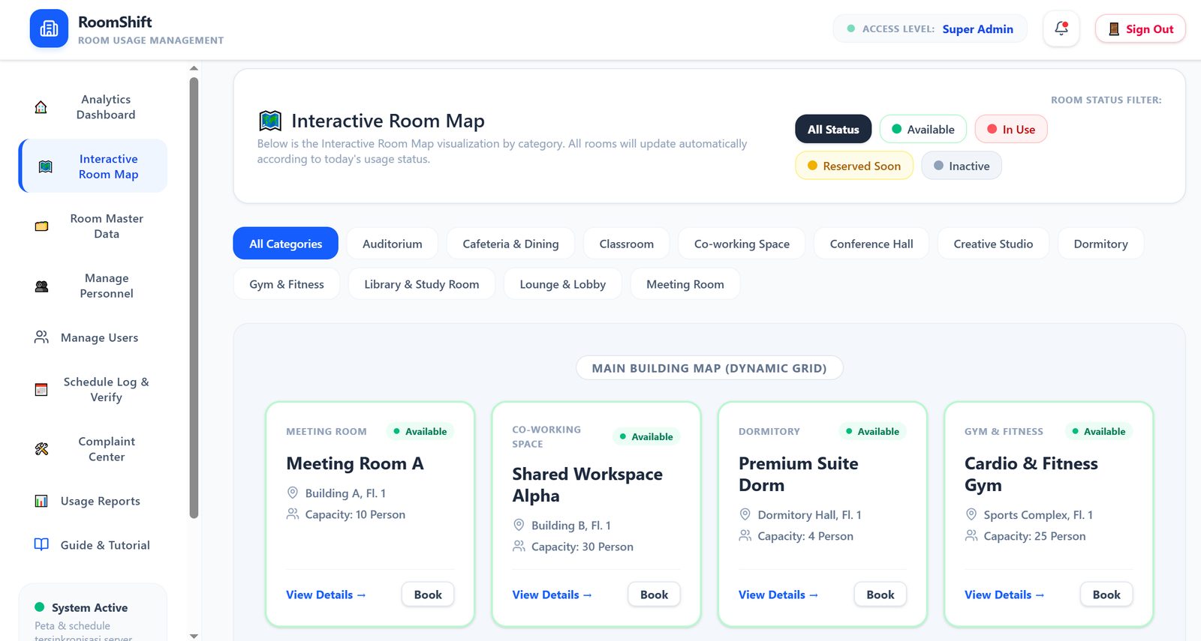
Task: Click the map icon beside Interactive Room Map heading
Action: [270, 121]
